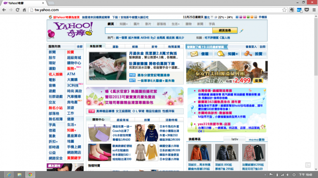
Task: Click the Chrome icon in the taskbar
Action: tap(30, 175)
